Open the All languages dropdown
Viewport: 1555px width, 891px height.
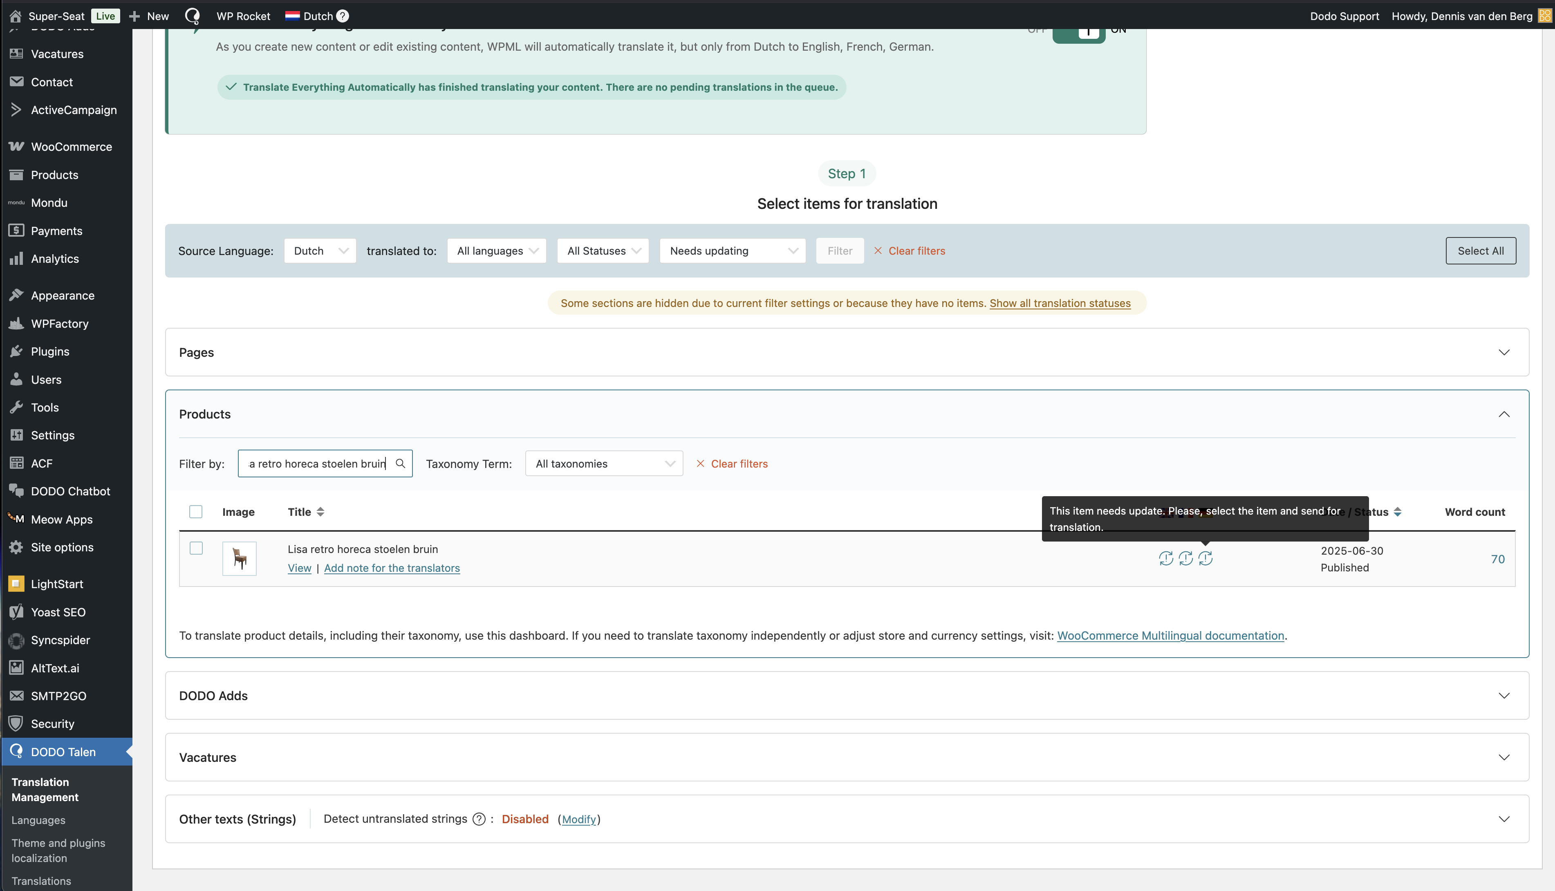pyautogui.click(x=497, y=250)
